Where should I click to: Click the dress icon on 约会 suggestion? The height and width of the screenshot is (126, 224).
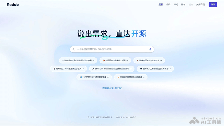tap(104, 60)
